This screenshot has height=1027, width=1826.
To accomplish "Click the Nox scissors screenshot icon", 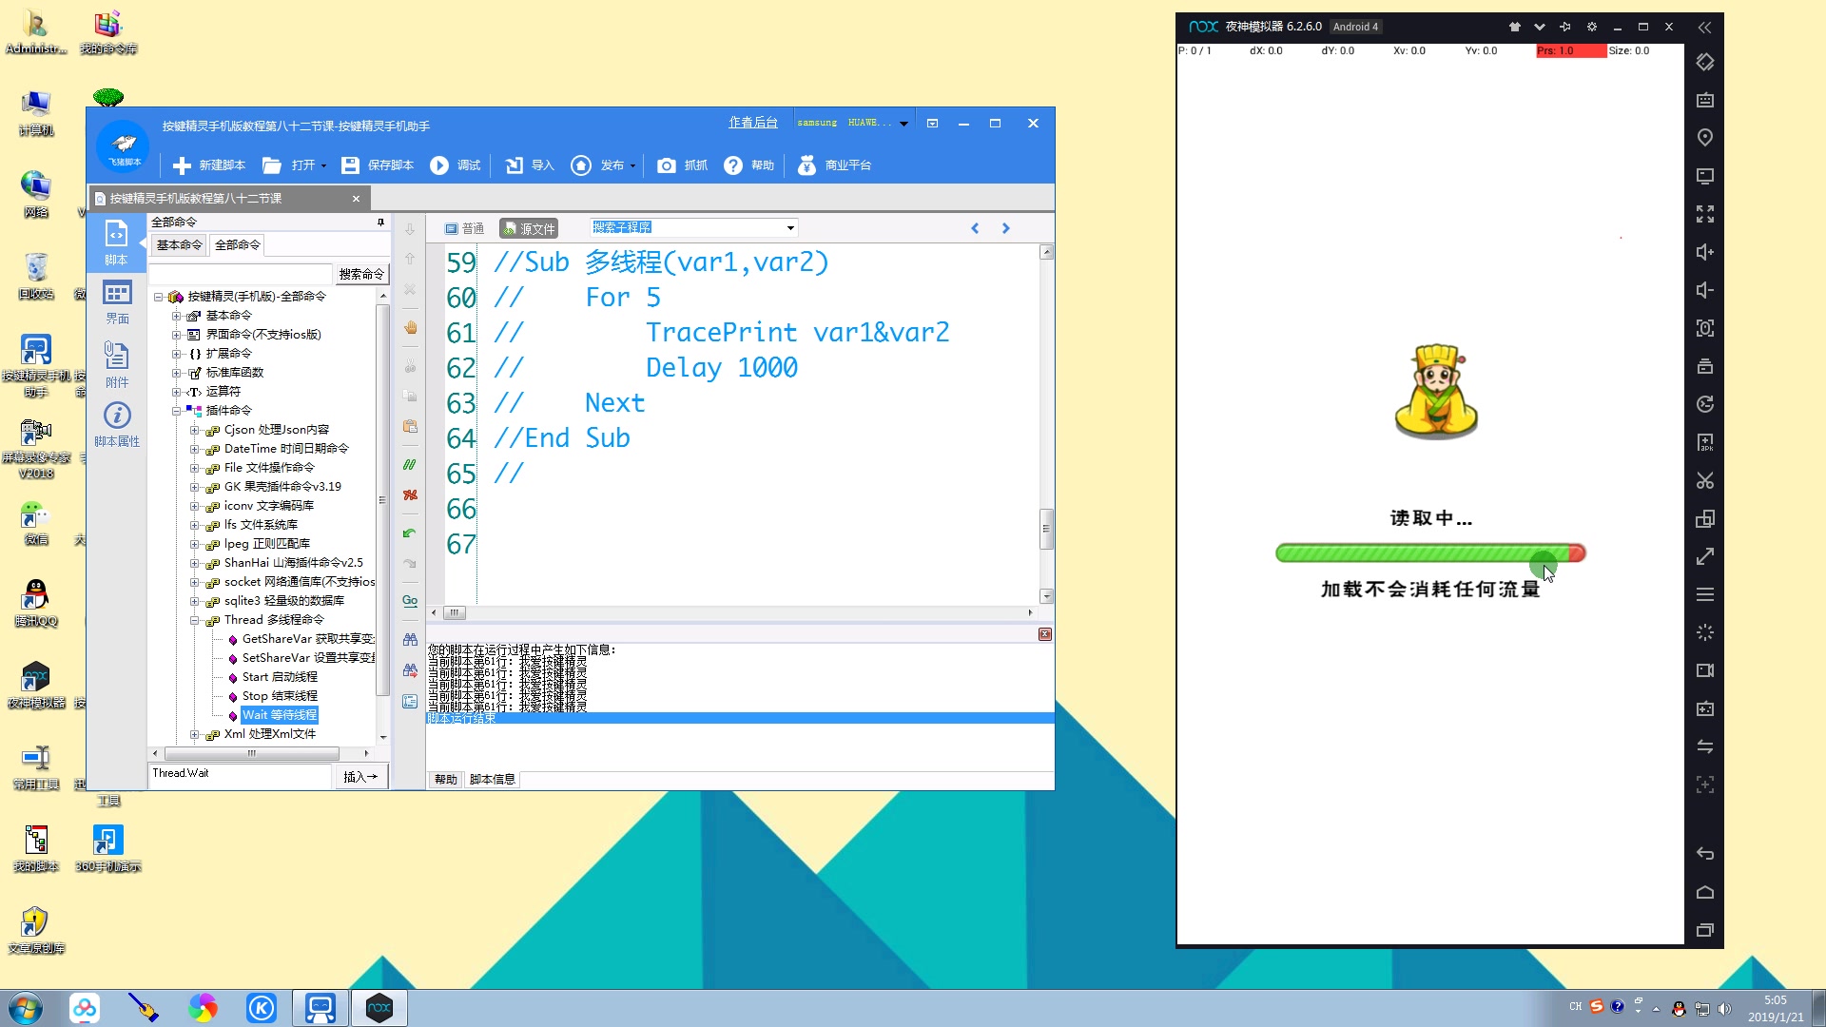I will (x=1704, y=480).
